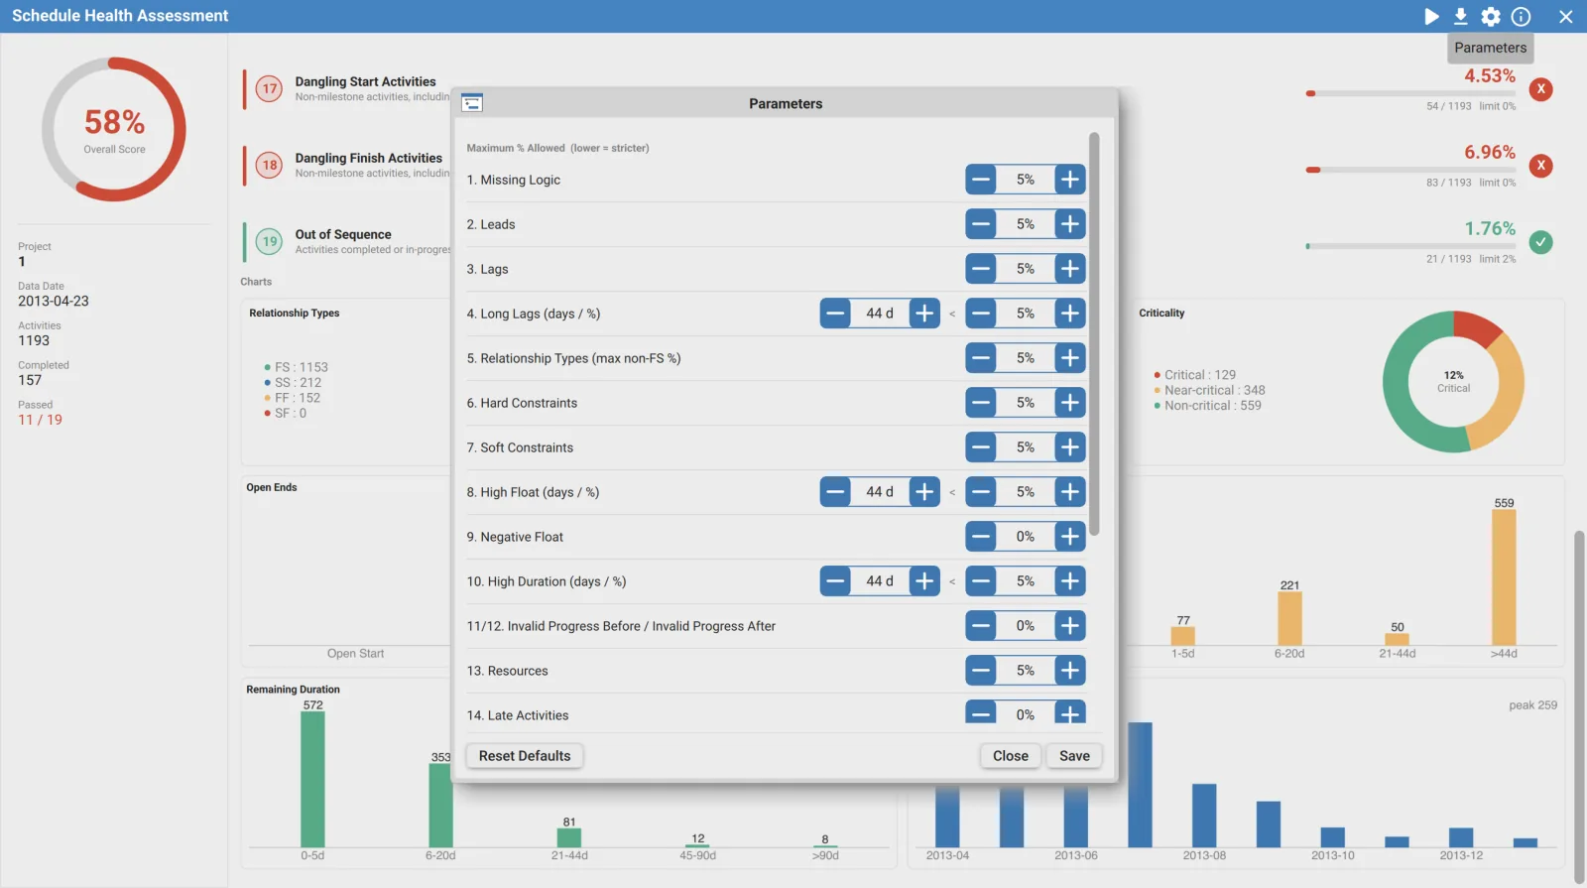Decrease High Float percentage
Viewport: 1587px width, 888px height.
(981, 492)
